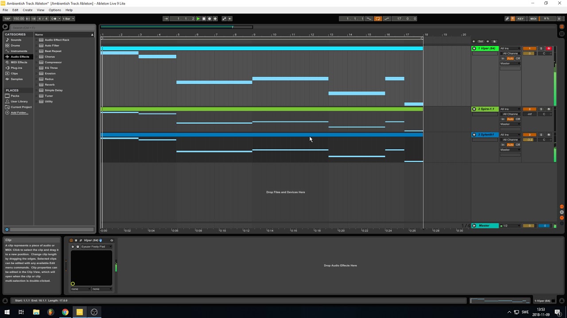Arm the Spire-1.1 track
This screenshot has height=318, width=567.
click(548, 109)
